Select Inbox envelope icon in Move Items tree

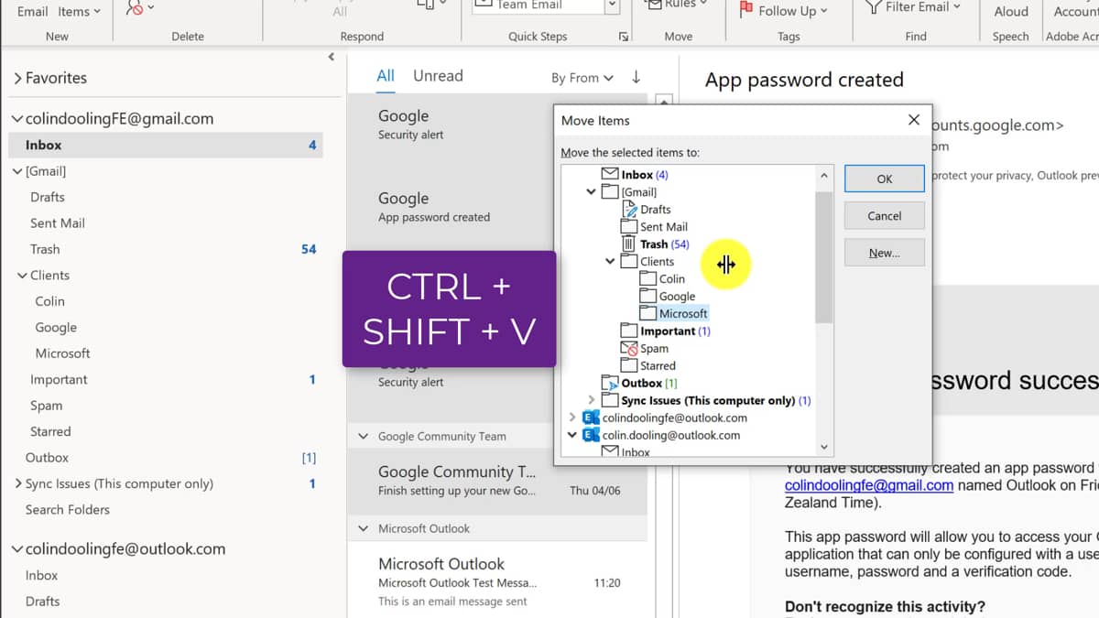click(x=610, y=174)
